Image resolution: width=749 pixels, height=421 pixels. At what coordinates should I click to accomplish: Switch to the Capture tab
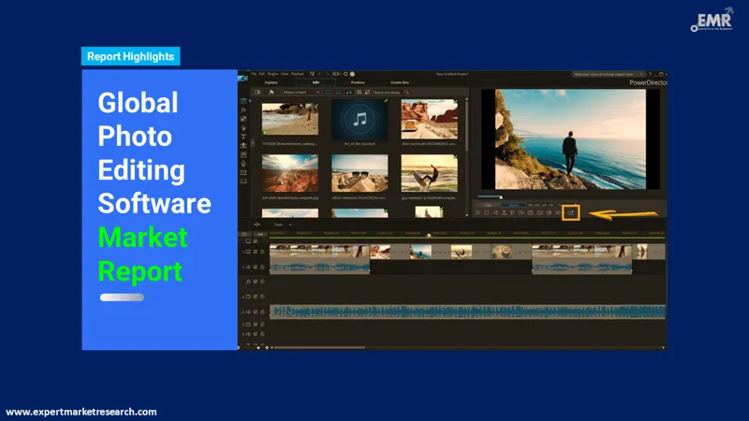click(271, 82)
